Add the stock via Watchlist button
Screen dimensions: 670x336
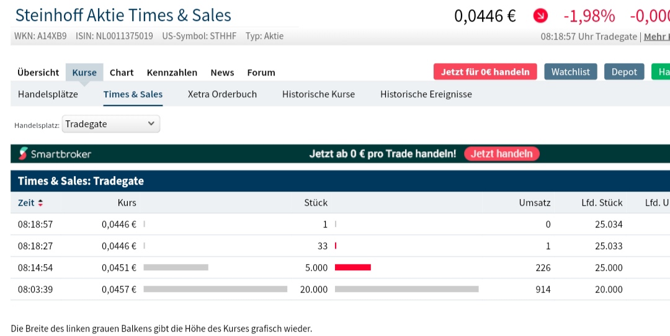tap(571, 72)
